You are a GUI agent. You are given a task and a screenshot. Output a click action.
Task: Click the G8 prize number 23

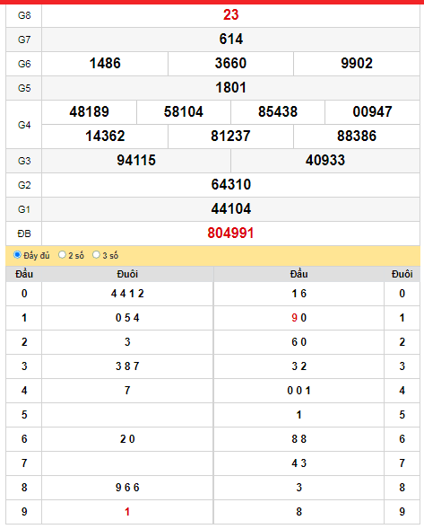[230, 15]
